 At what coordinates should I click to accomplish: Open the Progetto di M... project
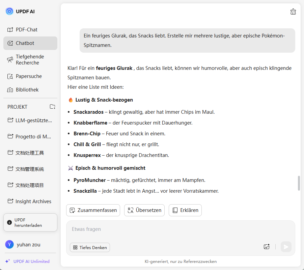[33, 137]
